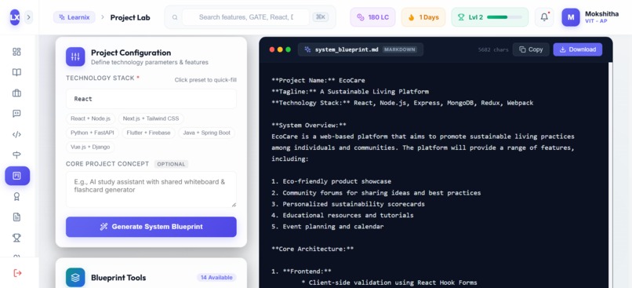Image resolution: width=632 pixels, height=288 pixels.
Task: Click '1. Eco-friendly product showcase' line
Action: pyautogui.click(x=331, y=181)
